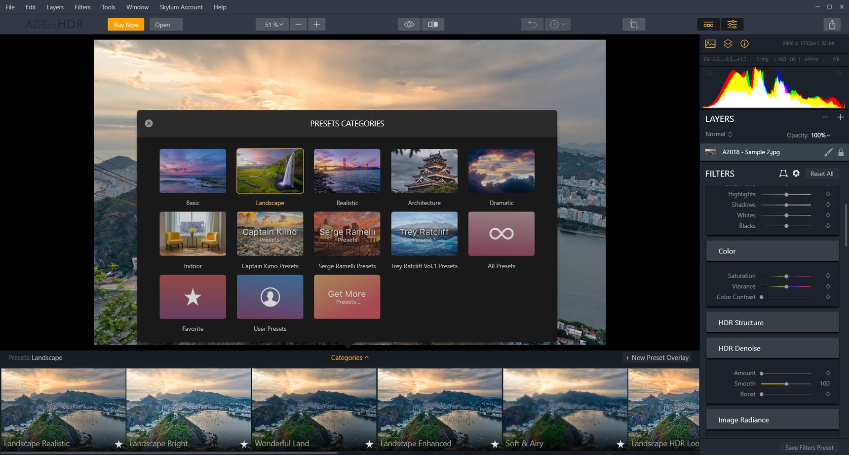Favorite the Soft & Airy preset star

620,444
